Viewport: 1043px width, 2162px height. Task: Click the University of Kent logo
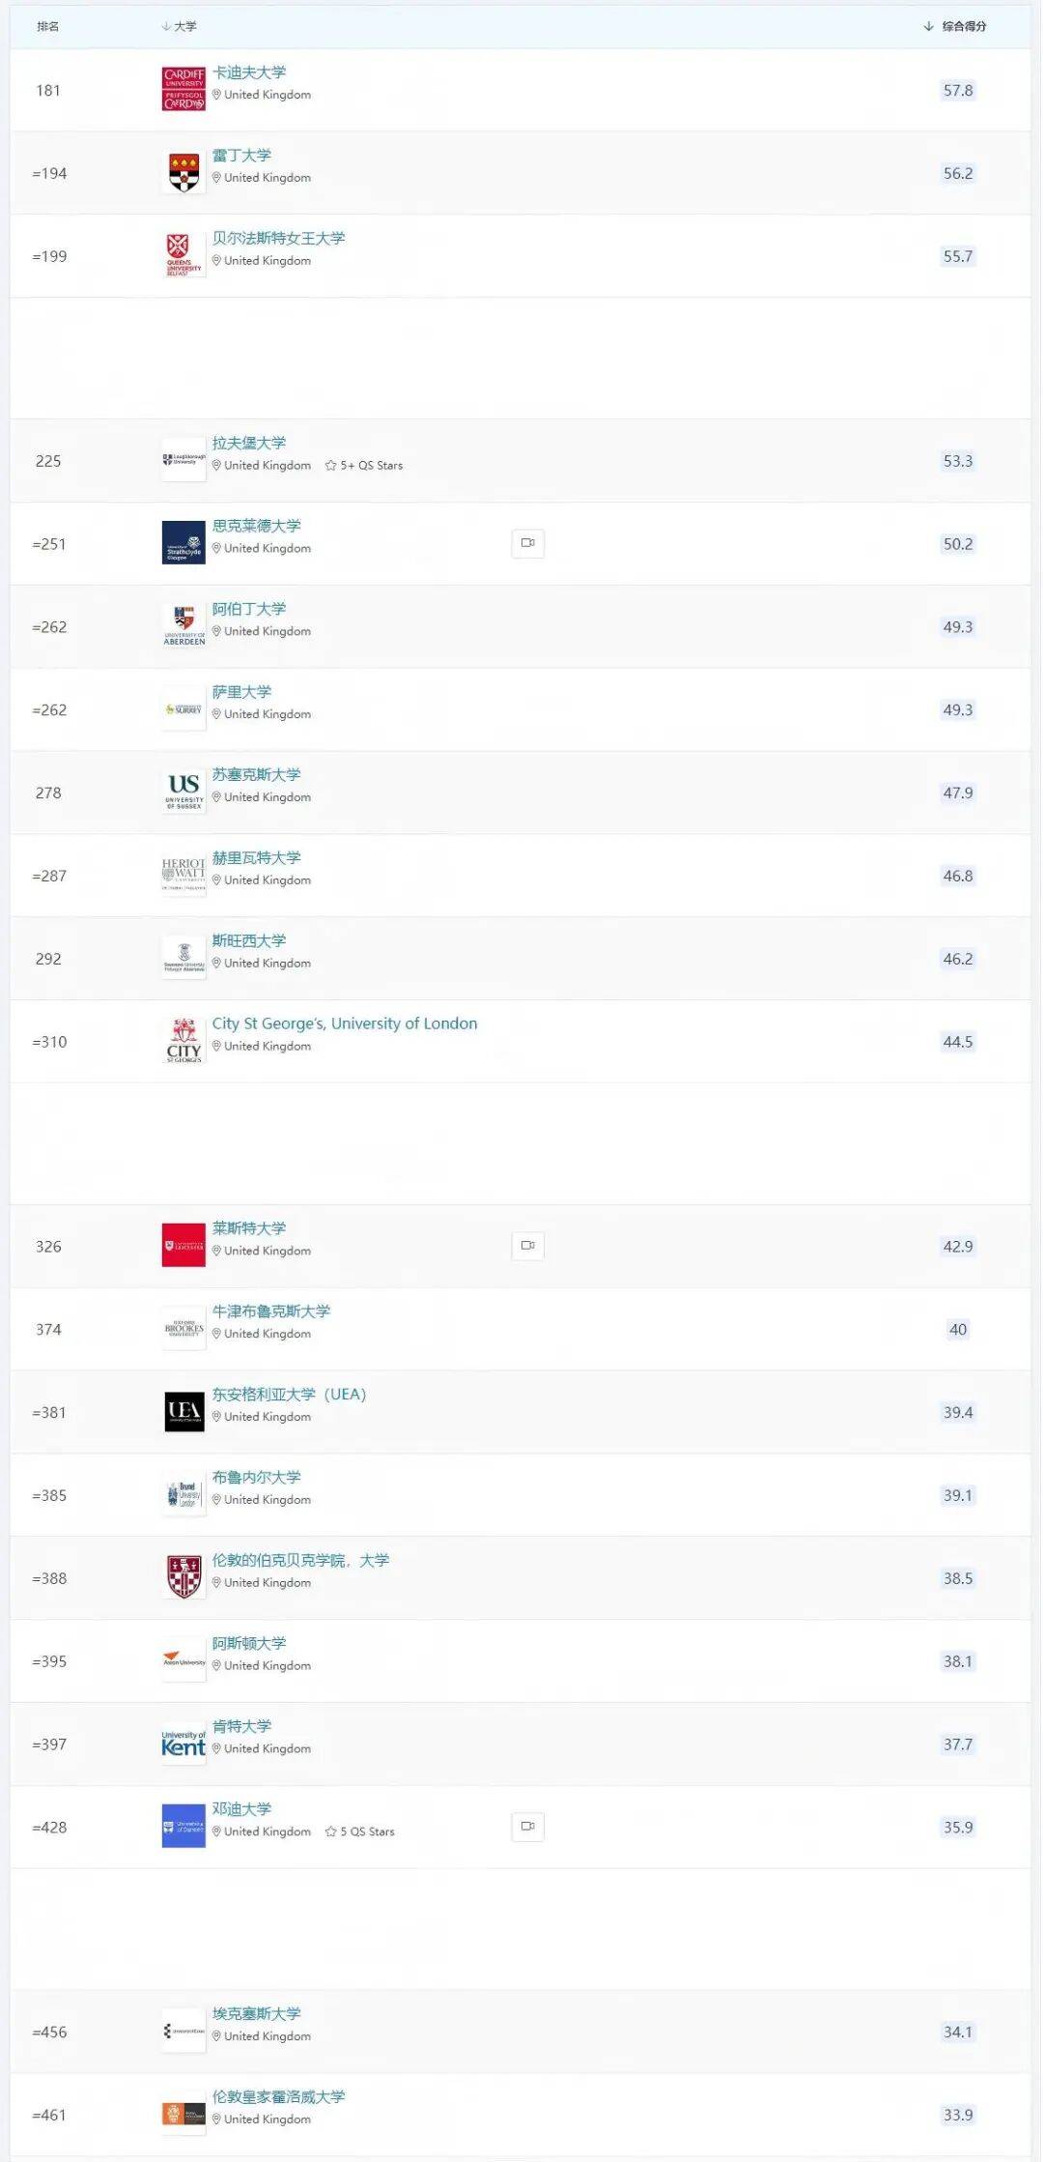[183, 1744]
